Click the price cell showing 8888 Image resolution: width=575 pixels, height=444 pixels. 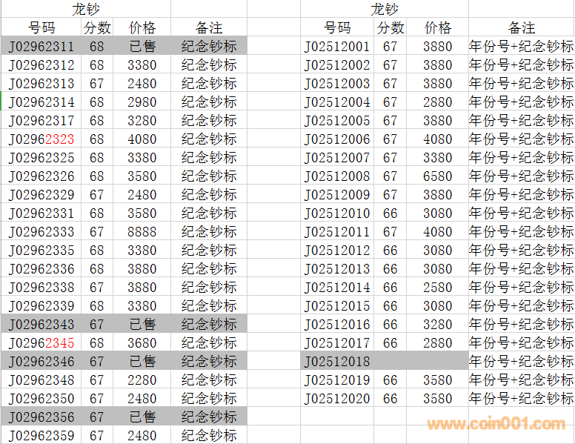(x=142, y=231)
